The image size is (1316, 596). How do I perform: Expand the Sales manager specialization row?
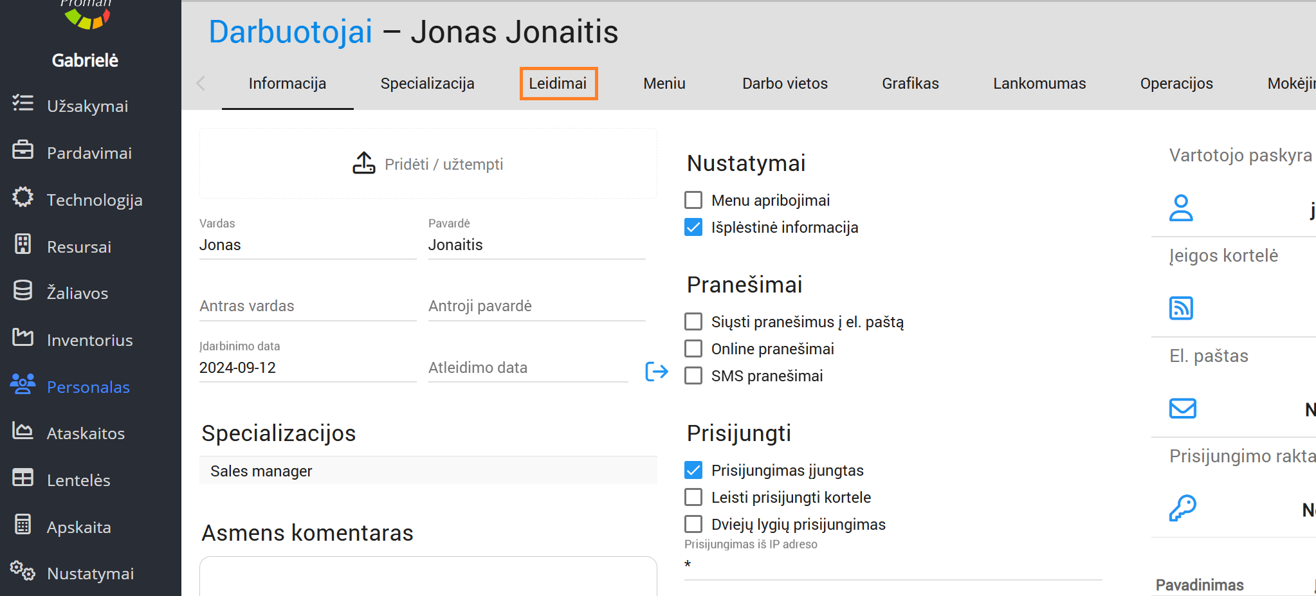tap(428, 471)
